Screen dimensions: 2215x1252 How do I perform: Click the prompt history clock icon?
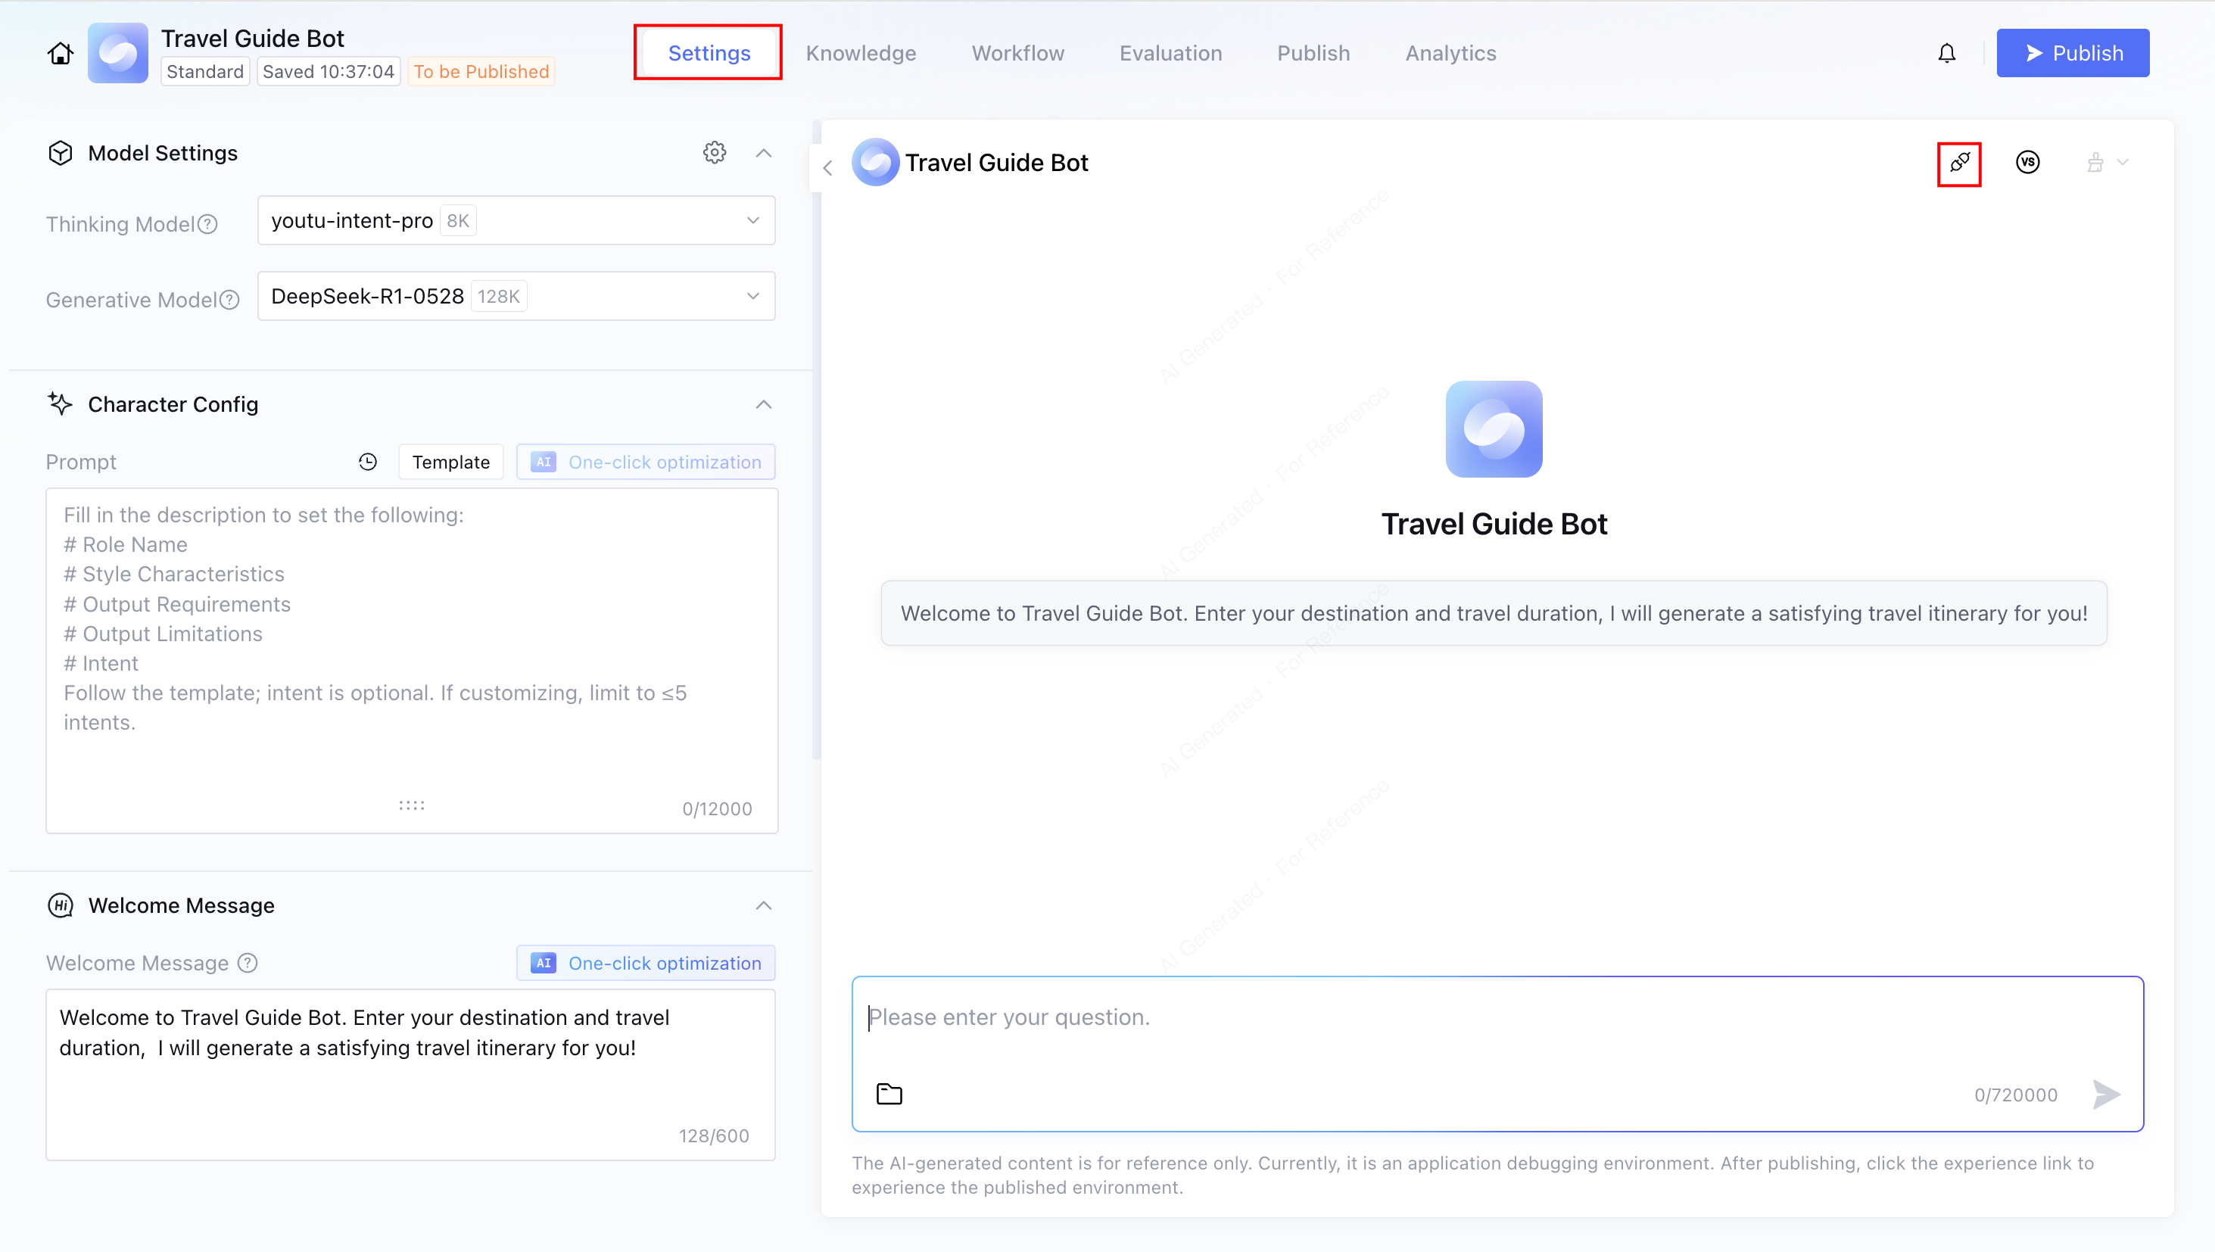pos(367,462)
